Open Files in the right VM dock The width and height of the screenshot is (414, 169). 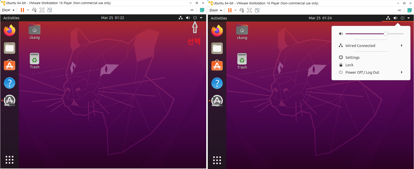[x=217, y=48]
